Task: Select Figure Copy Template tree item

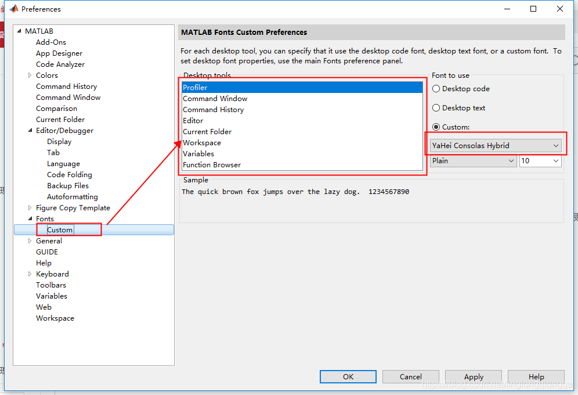Action: (73, 208)
